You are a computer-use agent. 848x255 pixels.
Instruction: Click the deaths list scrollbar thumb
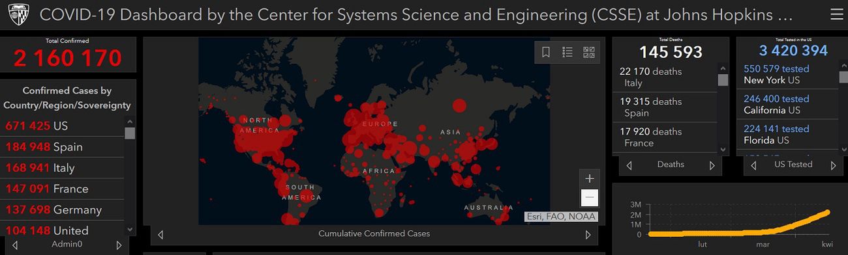723,80
